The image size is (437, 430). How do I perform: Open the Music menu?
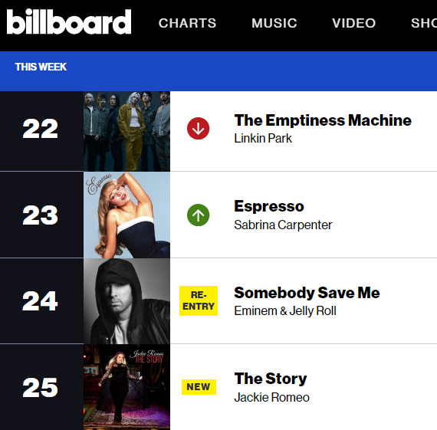pos(274,23)
